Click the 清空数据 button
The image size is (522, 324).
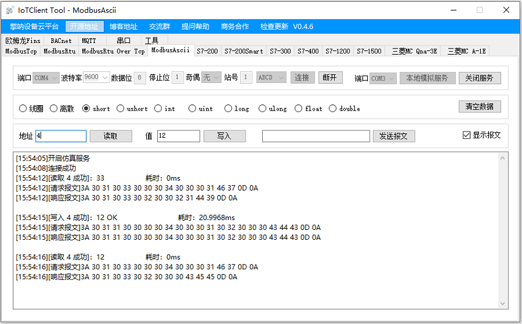480,106
